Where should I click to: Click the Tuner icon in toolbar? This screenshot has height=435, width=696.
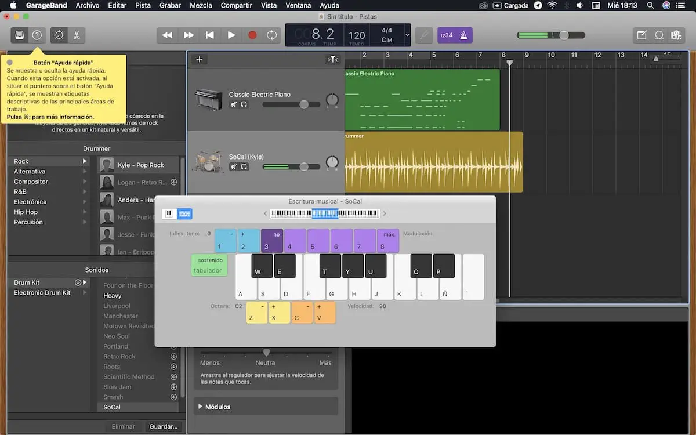424,35
